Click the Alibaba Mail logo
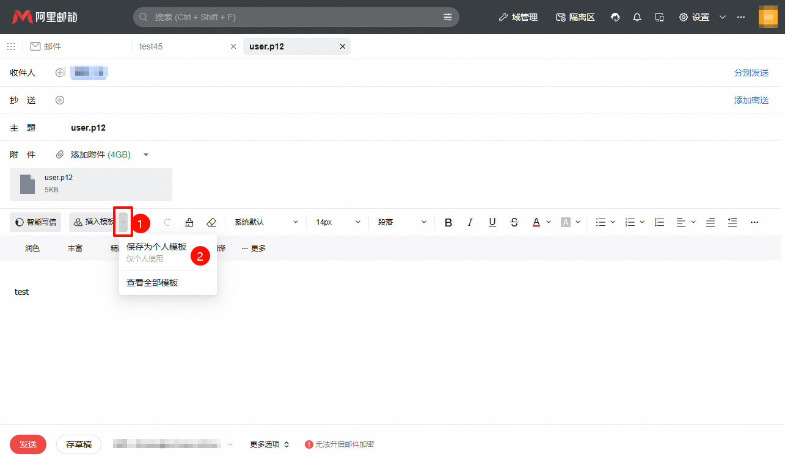The height and width of the screenshot is (464, 785). [45, 17]
